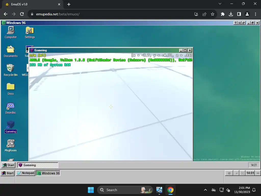Select the Docs folder icon
Viewport: 261px width, 196px height.
click(x=11, y=89)
